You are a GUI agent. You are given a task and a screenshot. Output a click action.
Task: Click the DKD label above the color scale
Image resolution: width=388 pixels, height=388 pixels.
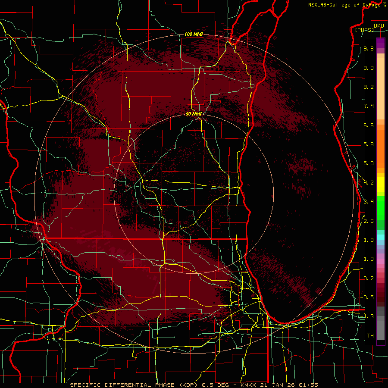[379, 26]
